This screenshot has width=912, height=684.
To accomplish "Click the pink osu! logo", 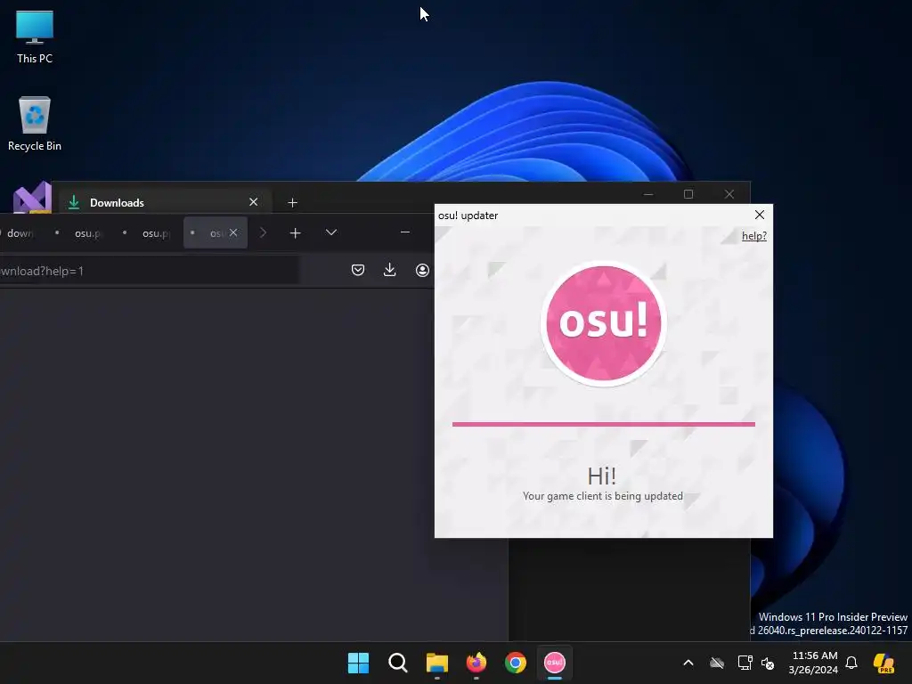I will (603, 323).
